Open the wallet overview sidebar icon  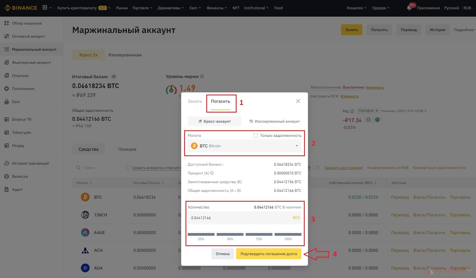click(7, 23)
